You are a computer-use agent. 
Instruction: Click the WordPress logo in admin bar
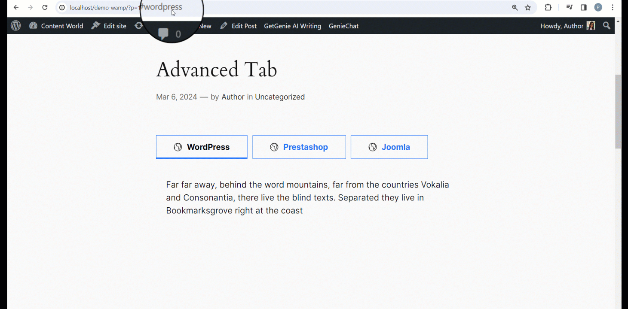point(16,26)
